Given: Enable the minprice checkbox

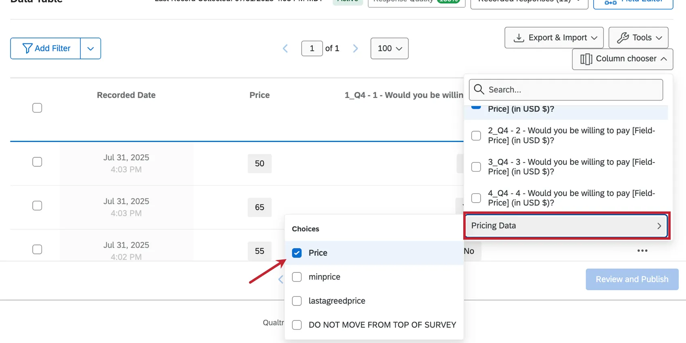Looking at the screenshot, I should pos(297,277).
